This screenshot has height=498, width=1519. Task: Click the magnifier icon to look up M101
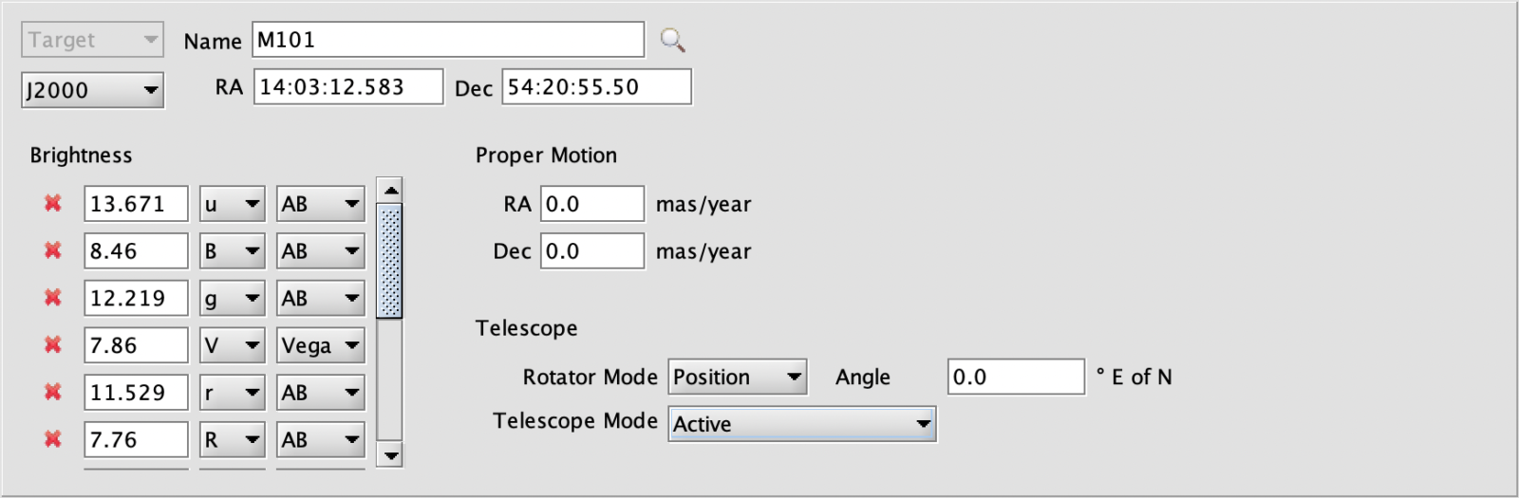[x=672, y=40]
